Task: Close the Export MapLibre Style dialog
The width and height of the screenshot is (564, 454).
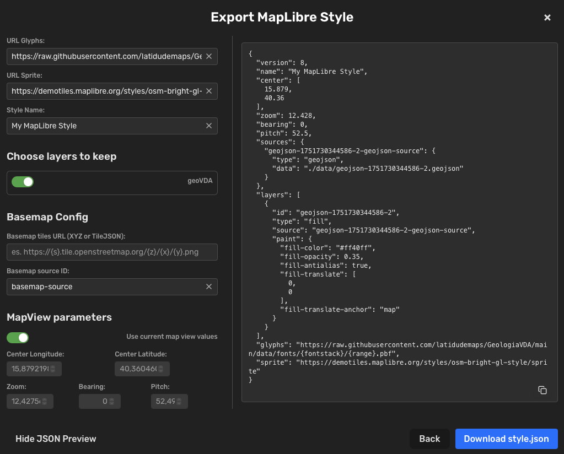Action: click(547, 17)
